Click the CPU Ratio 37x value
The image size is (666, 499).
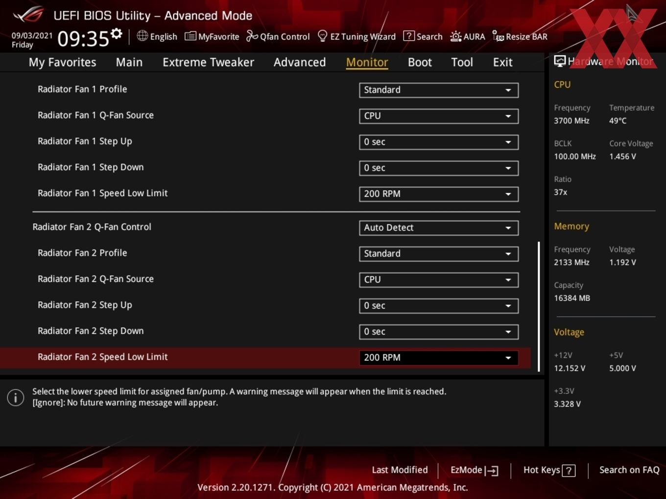coord(560,192)
